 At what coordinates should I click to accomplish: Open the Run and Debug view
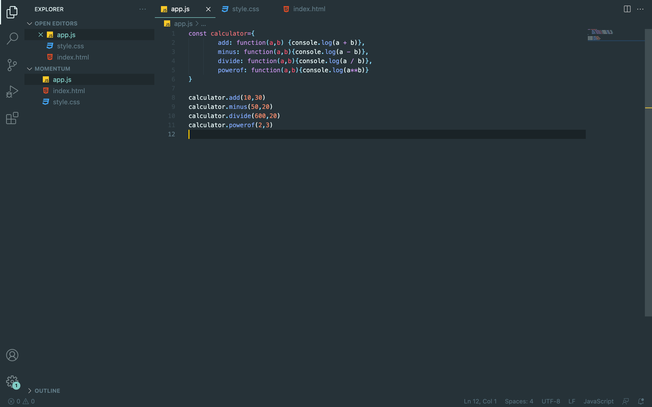(12, 92)
